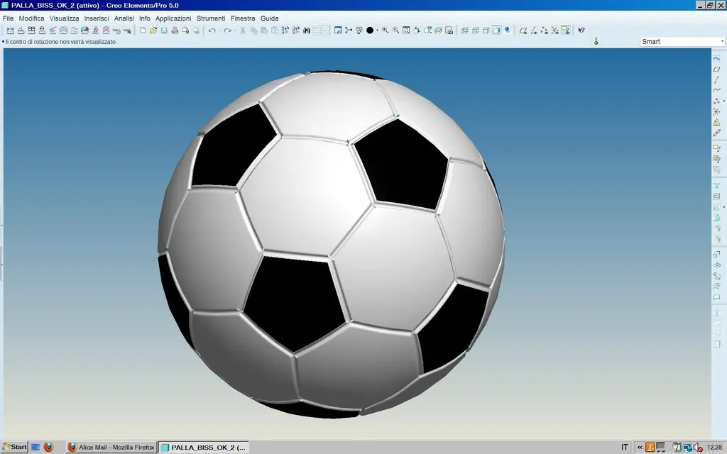Open Context Sensitive Help (arrow question mark)
Viewport: 727px width, 454px height.
[581, 31]
